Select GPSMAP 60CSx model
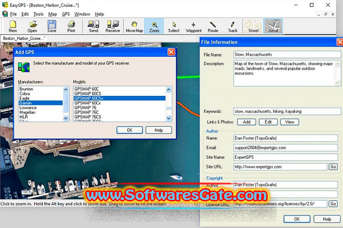This screenshot has width=343, height=228. pos(120,98)
